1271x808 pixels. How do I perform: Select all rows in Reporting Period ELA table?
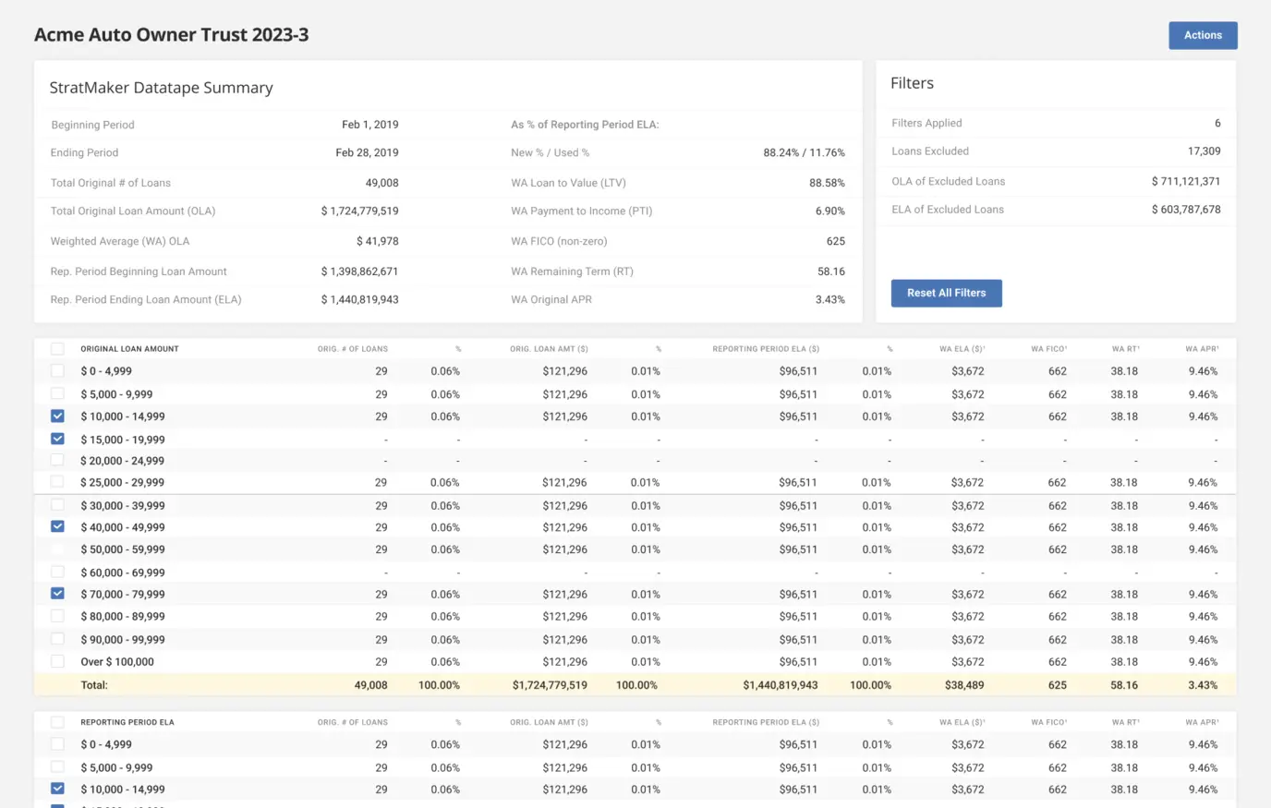tap(57, 723)
